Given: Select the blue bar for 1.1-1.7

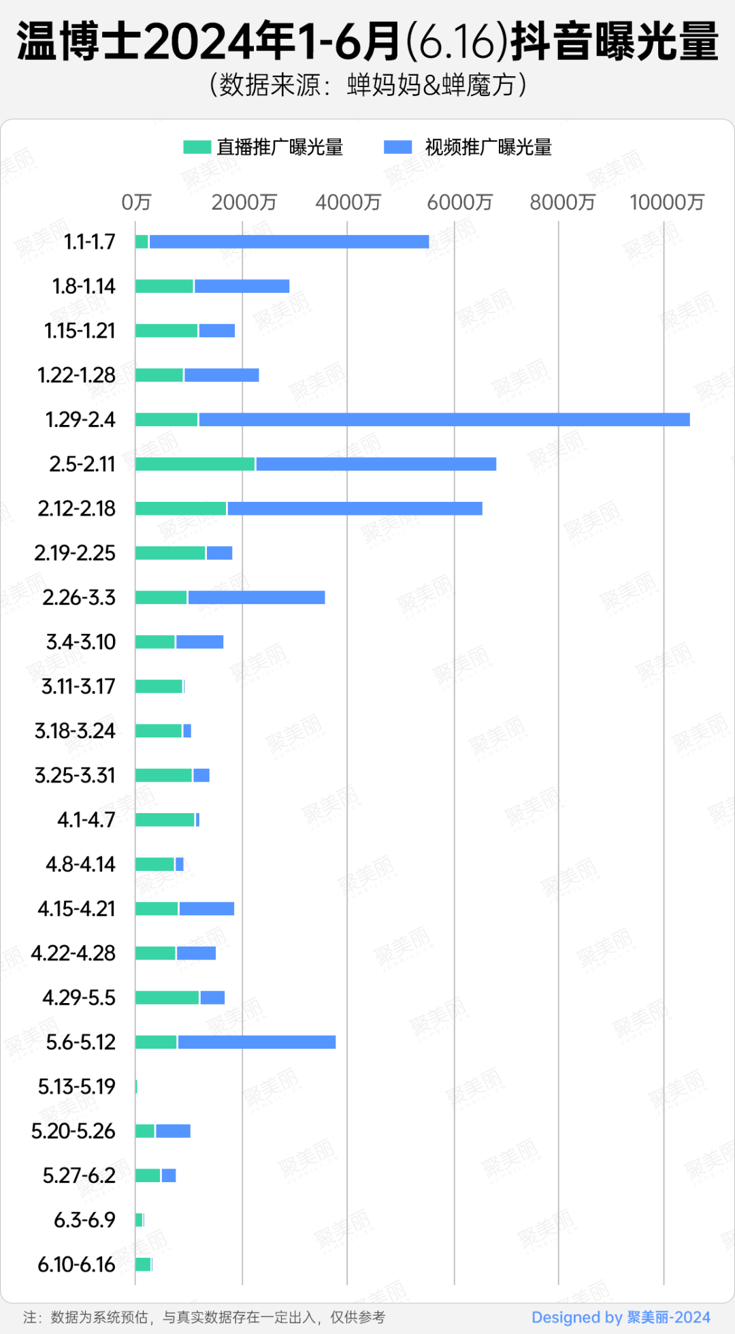Looking at the screenshot, I should click(289, 242).
